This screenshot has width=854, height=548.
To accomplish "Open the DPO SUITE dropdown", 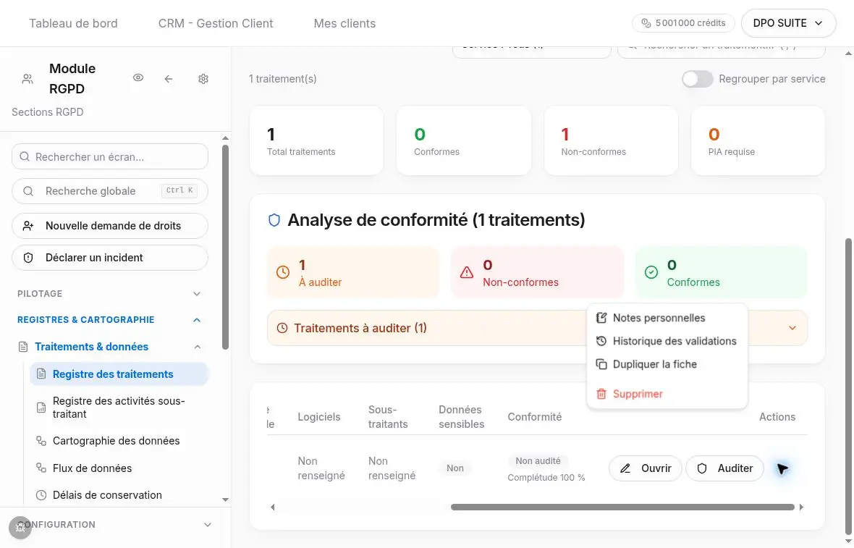I will pos(788,23).
